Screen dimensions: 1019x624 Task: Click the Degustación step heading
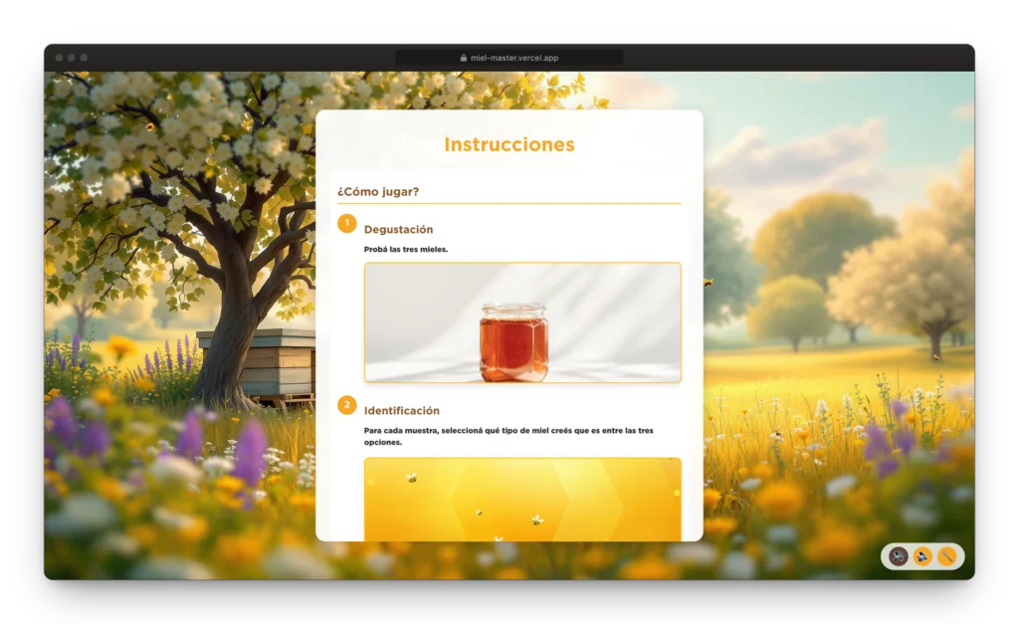click(x=398, y=230)
